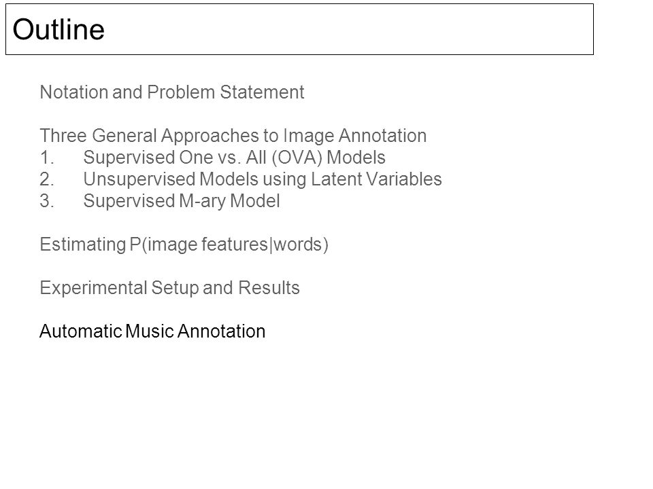Click the words "Image Annotation"
Screen dimensions: 653x489
click(x=355, y=136)
